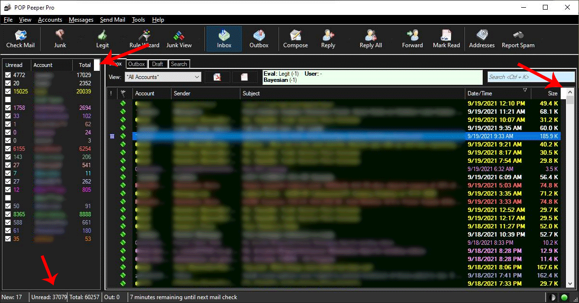Click the 'Total: 60257' status bar entry
579x303 pixels.
(x=85, y=297)
